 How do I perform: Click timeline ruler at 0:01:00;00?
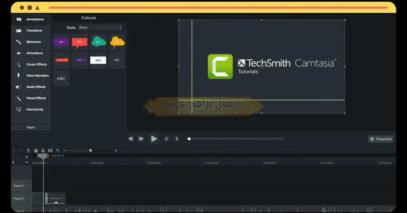(269, 163)
